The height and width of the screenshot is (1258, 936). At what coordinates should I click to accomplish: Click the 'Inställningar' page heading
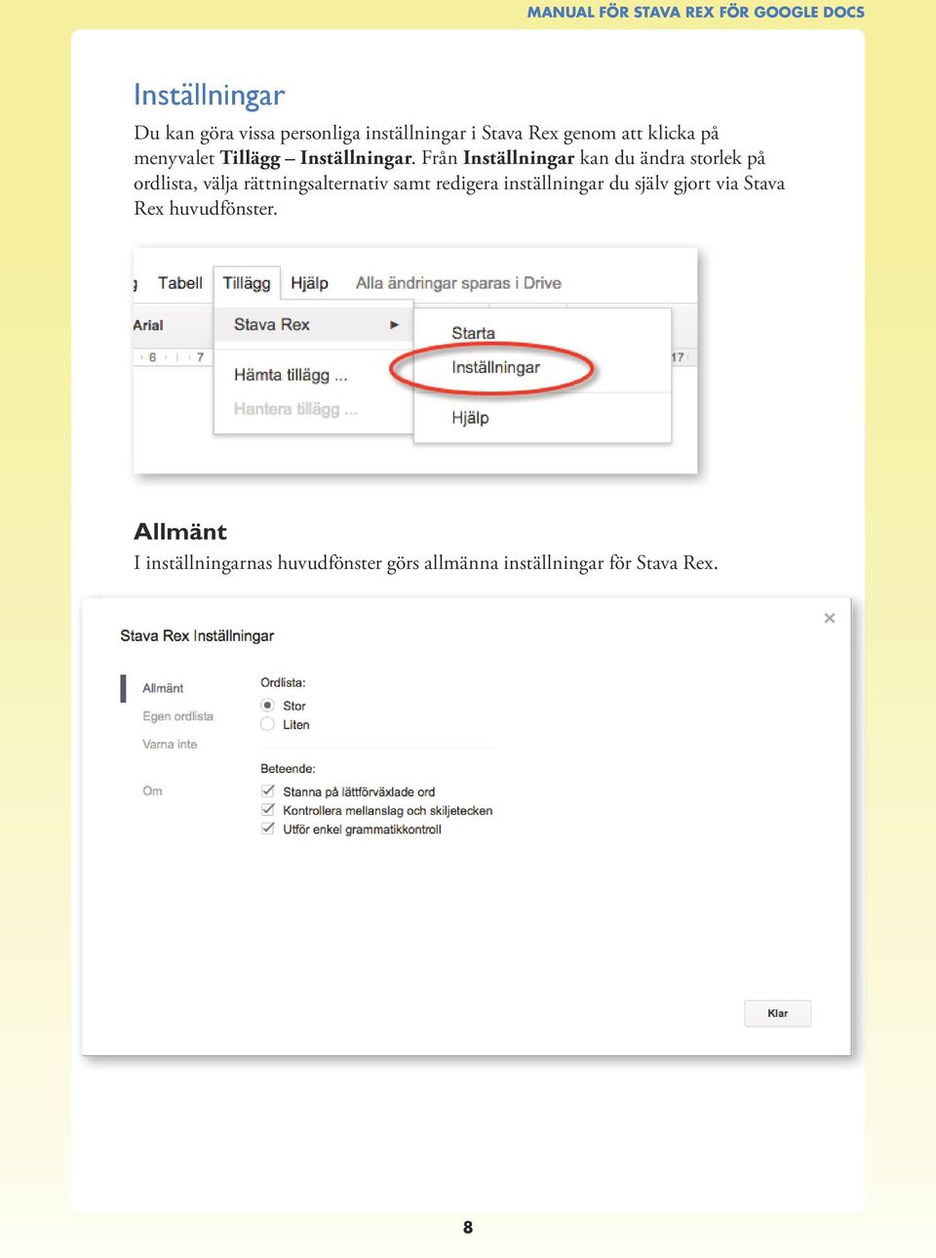pyautogui.click(x=209, y=96)
